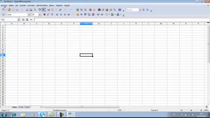
Task: Expand the font size dropdown
Action: tap(40, 14)
